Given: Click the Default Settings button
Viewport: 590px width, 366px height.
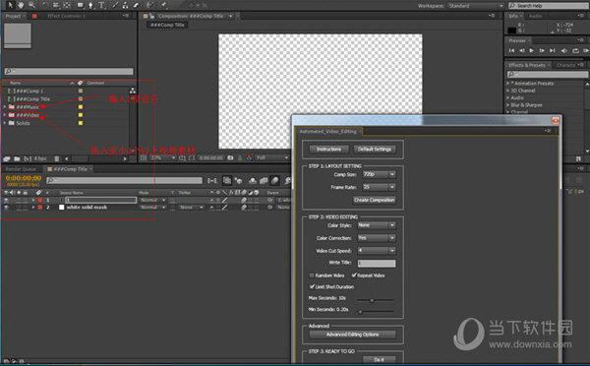Looking at the screenshot, I should (x=375, y=150).
